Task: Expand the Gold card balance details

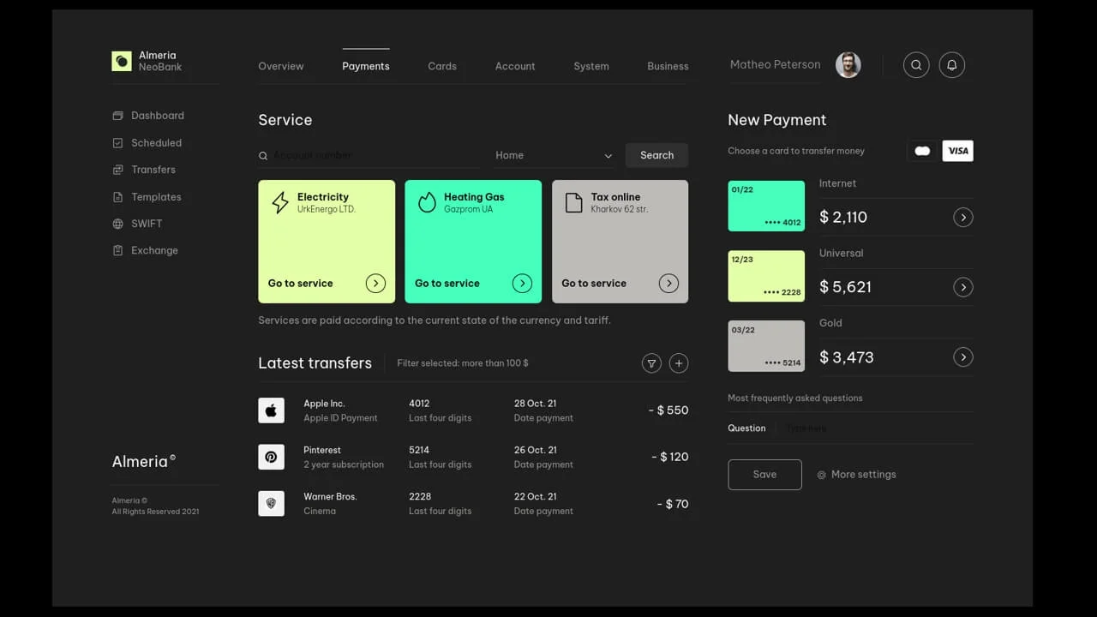Action: pos(962,357)
